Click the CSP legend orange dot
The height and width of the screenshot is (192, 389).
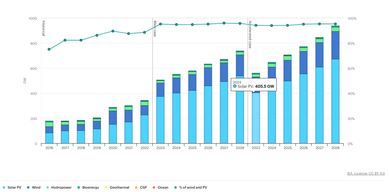pyautogui.click(x=136, y=187)
